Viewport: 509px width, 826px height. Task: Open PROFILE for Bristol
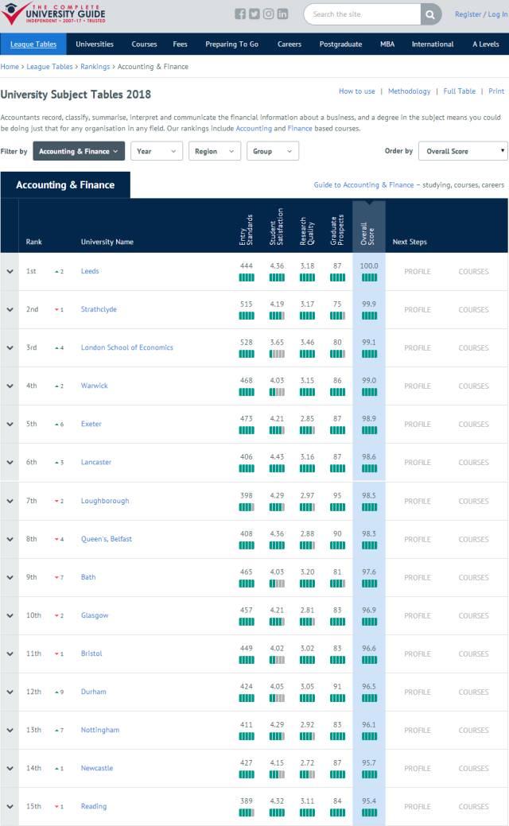[x=418, y=653]
